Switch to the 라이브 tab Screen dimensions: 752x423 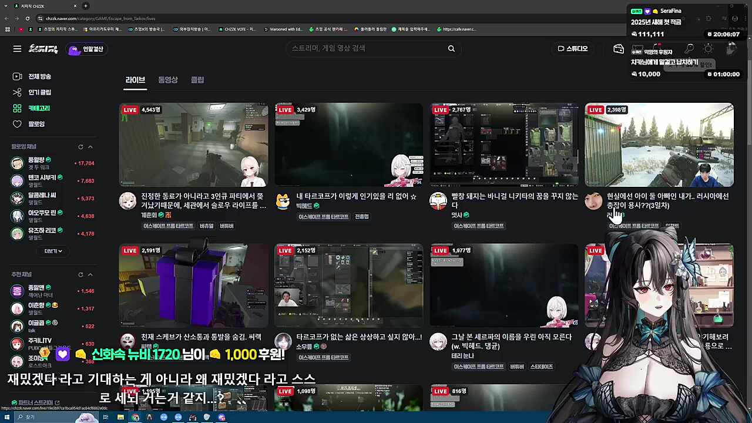pos(135,80)
